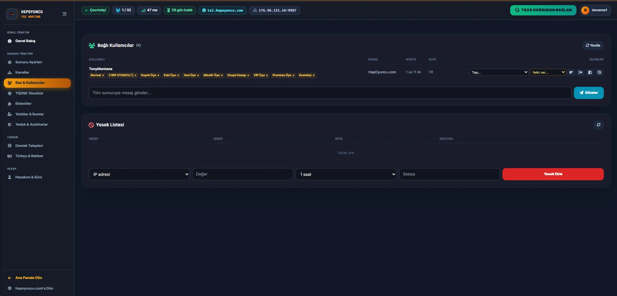The width and height of the screenshot is (617, 296).
Task: Click the HepOyuncu logo in the sidebar
Action: click(x=12, y=14)
